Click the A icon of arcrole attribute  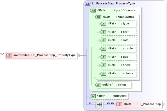point(103,49)
